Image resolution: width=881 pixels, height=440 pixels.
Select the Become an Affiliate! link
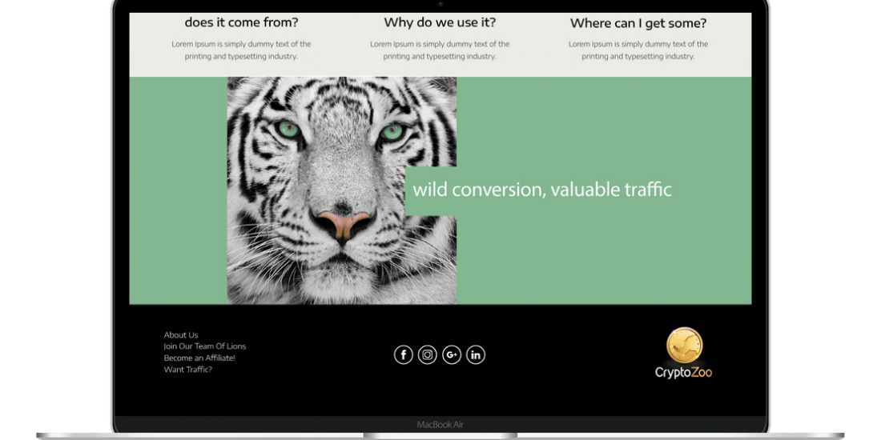pyautogui.click(x=199, y=358)
